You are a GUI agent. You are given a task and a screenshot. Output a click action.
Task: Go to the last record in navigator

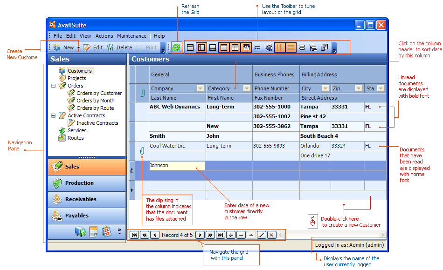tap(221, 235)
